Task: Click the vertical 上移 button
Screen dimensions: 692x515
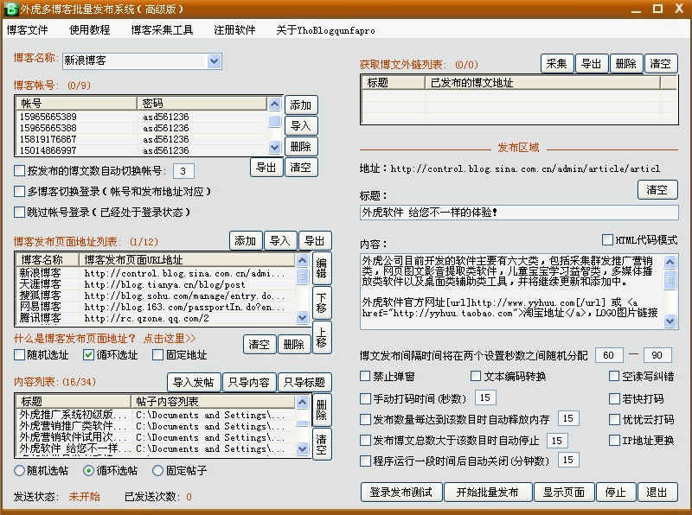Action: [x=322, y=337]
